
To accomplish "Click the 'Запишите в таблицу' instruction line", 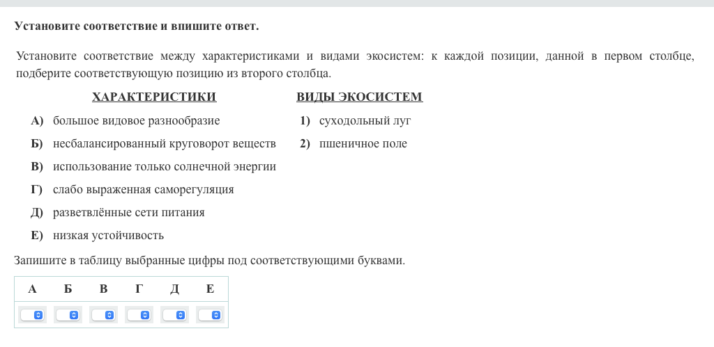I will pos(209,261).
